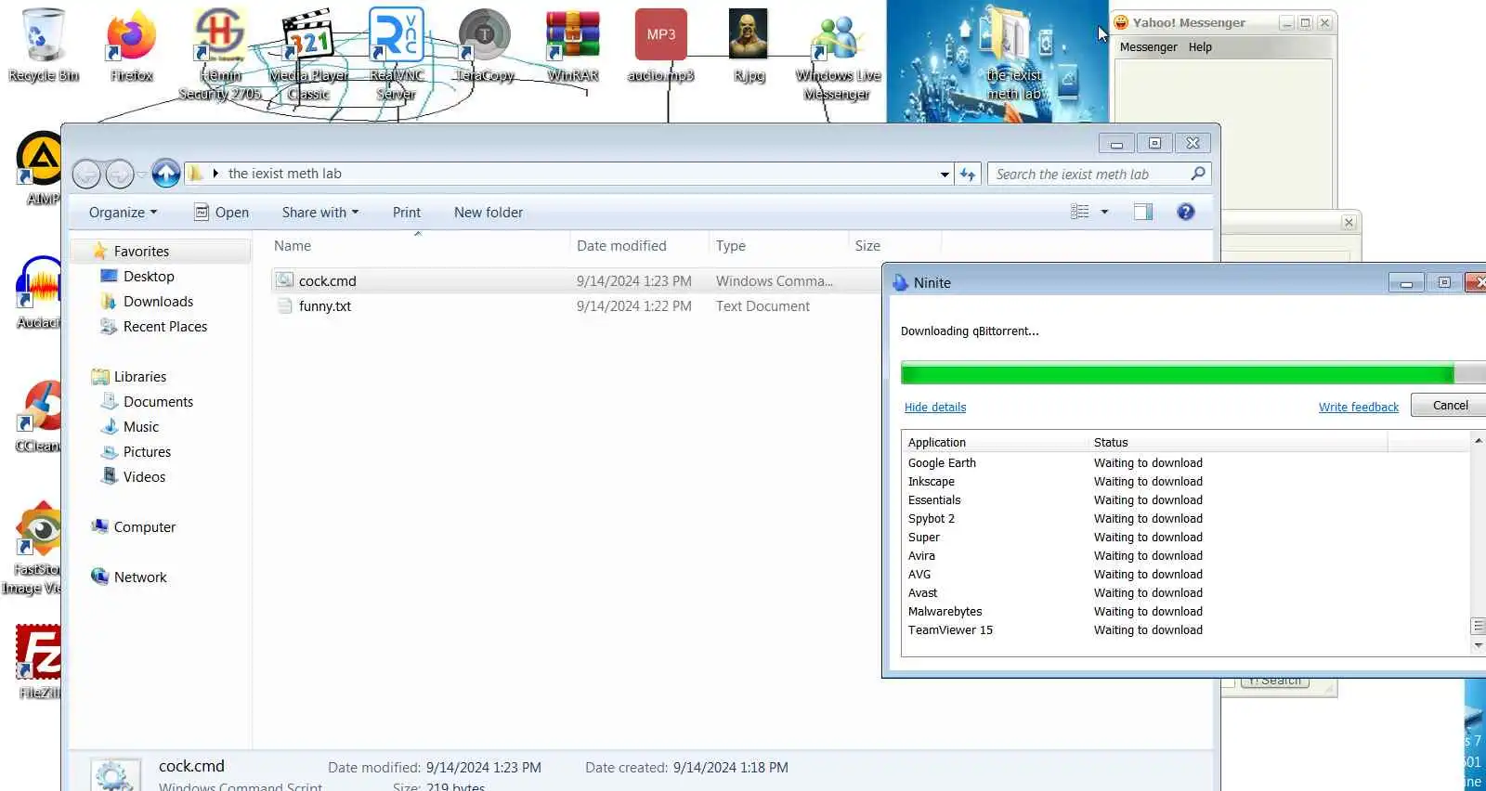Toggle the Explorer preview pane
This screenshot has height=791, width=1486.
(x=1143, y=212)
